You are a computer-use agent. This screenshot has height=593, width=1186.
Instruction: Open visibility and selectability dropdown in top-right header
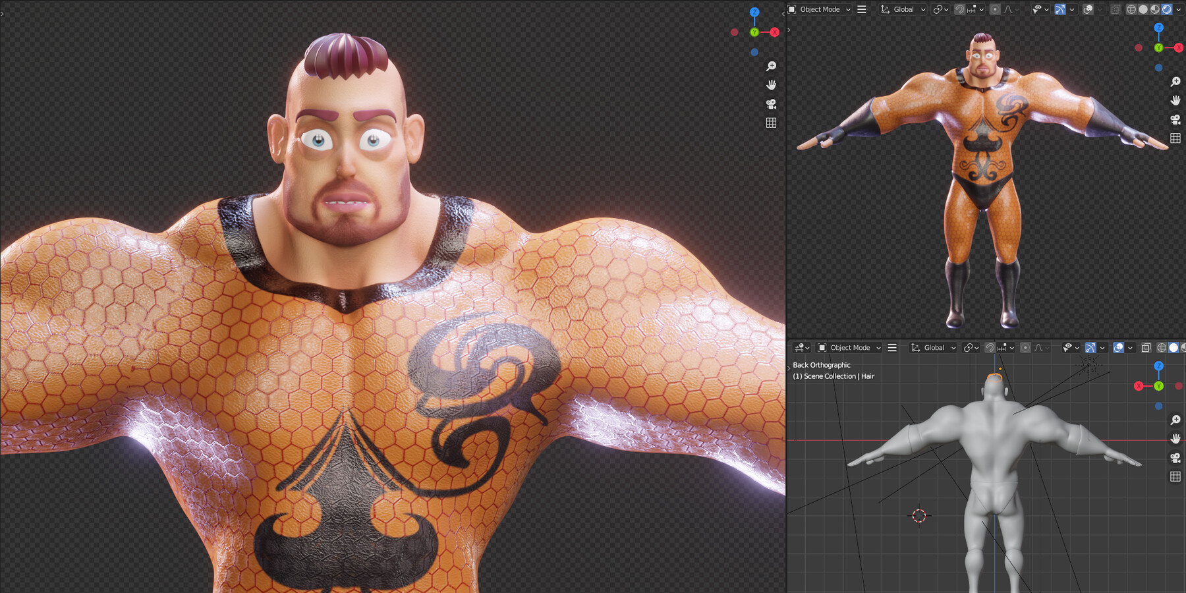[x=1041, y=9]
